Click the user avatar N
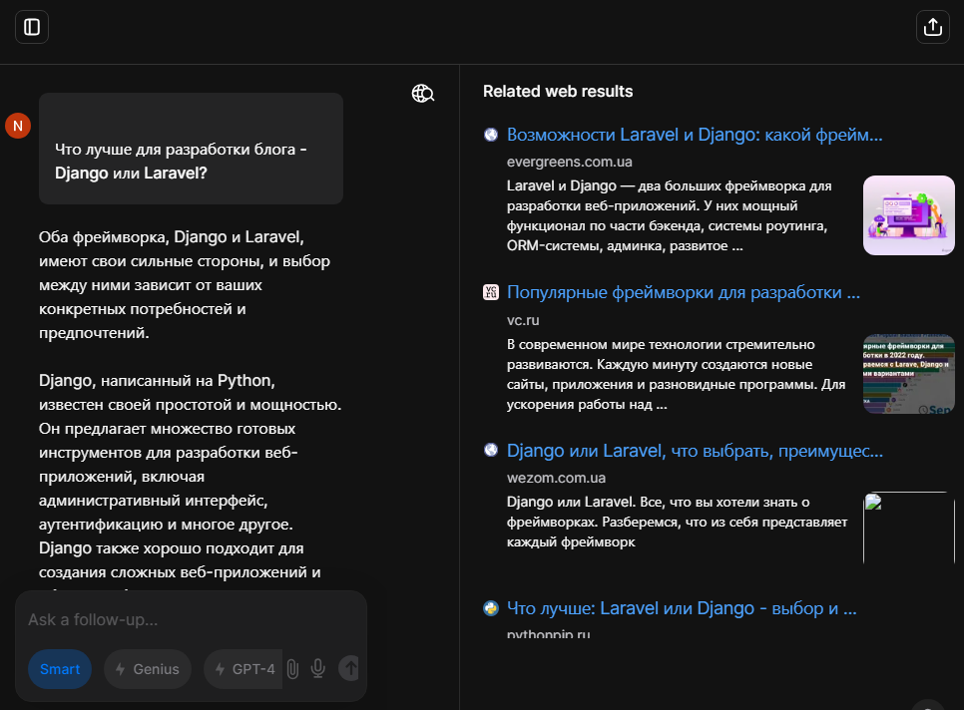The image size is (964, 710). pos(18,126)
